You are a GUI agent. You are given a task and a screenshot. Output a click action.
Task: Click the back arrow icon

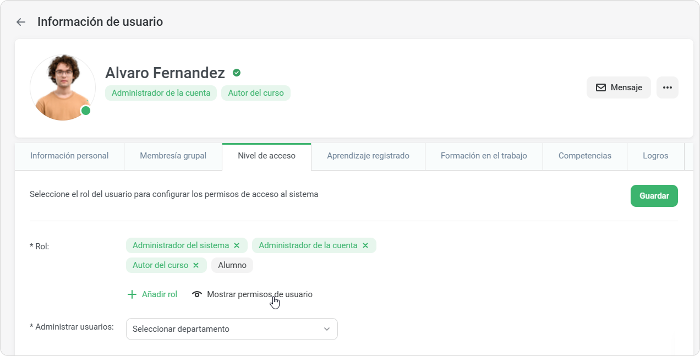(x=21, y=22)
